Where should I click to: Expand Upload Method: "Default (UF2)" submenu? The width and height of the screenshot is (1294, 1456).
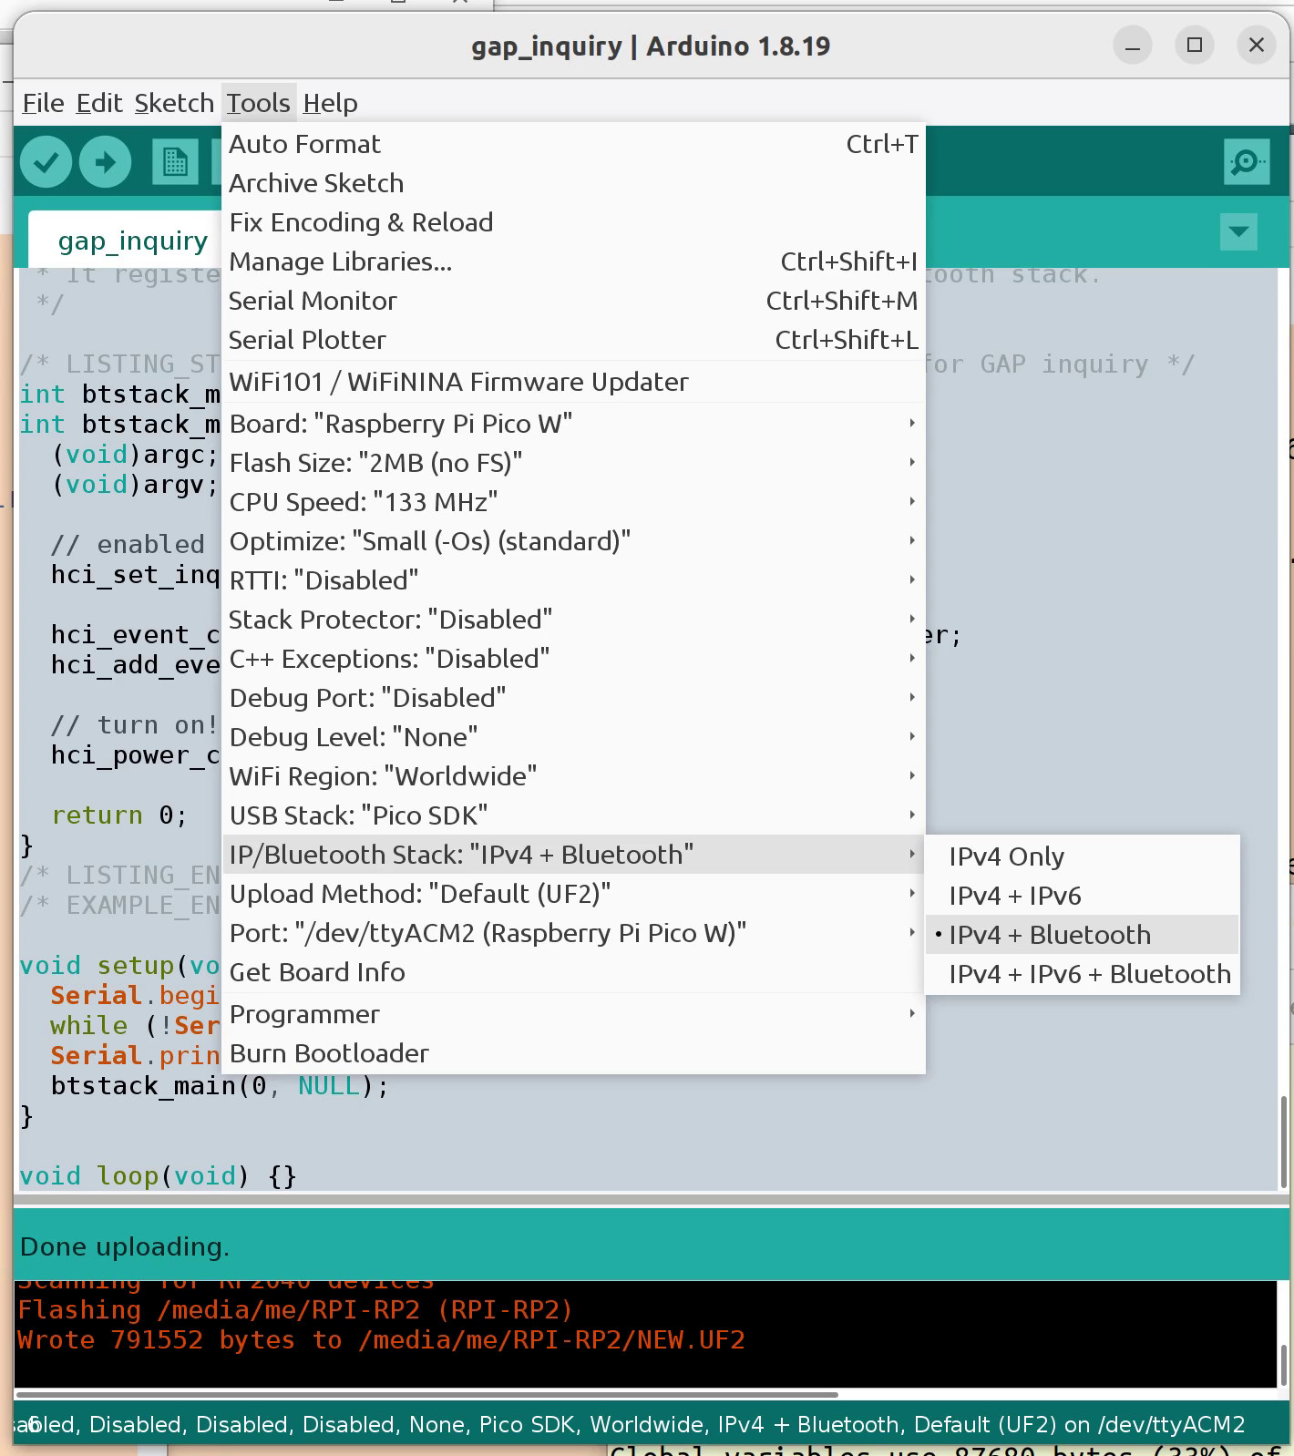tap(573, 894)
